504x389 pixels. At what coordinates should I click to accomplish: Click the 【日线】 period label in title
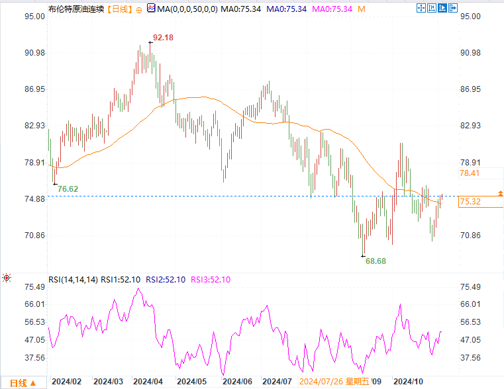pyautogui.click(x=119, y=9)
